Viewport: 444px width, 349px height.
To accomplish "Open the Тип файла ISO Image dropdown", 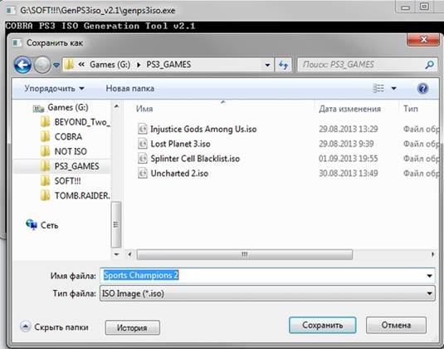I will click(267, 293).
